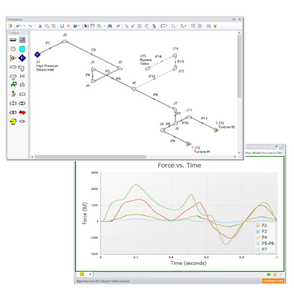Click the scroll right arrow in Workspace
Screen dimensions: 294x294
(235, 157)
